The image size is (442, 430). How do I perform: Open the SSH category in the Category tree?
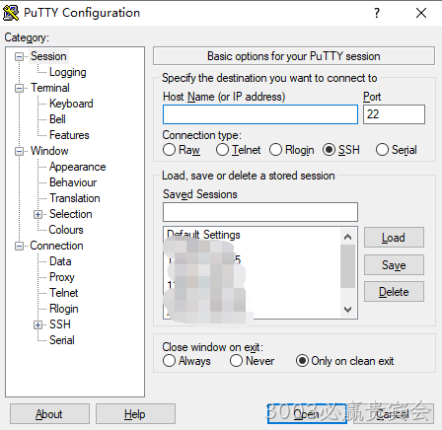click(x=60, y=324)
